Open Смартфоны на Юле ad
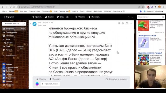Image resolution: width=166 pixels, height=93 pixels. (x=147, y=36)
